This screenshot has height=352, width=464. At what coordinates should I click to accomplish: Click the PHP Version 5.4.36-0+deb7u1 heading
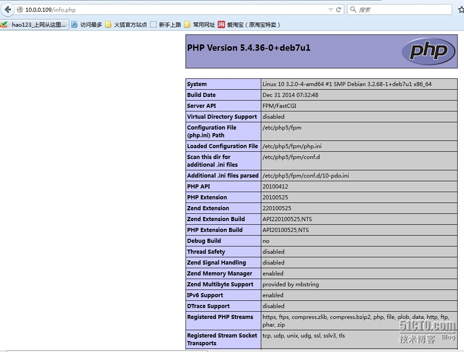pos(249,48)
